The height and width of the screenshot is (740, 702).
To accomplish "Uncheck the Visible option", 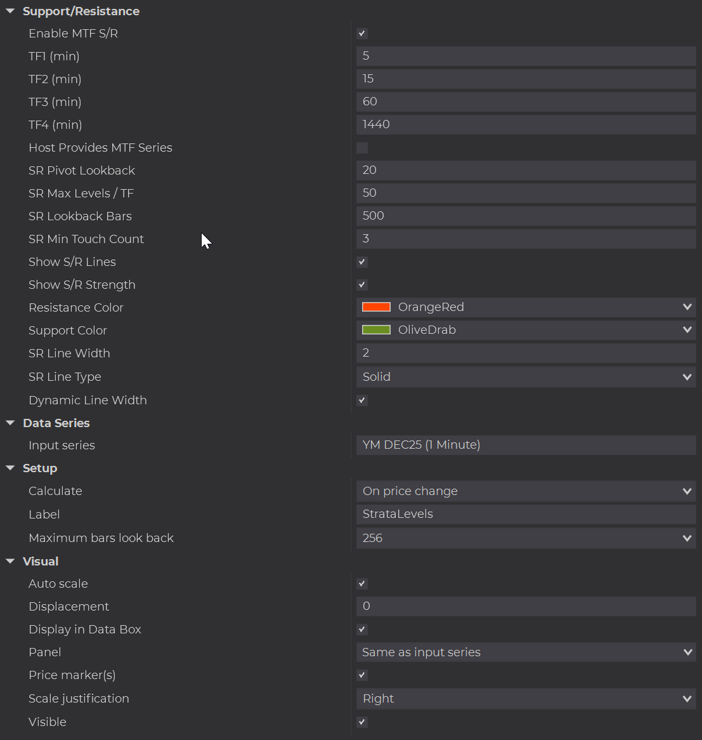I will click(362, 722).
